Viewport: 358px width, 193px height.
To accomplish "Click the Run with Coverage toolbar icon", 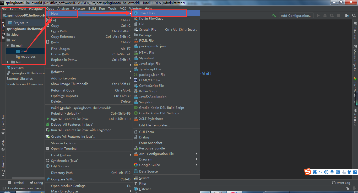I will (332, 15).
